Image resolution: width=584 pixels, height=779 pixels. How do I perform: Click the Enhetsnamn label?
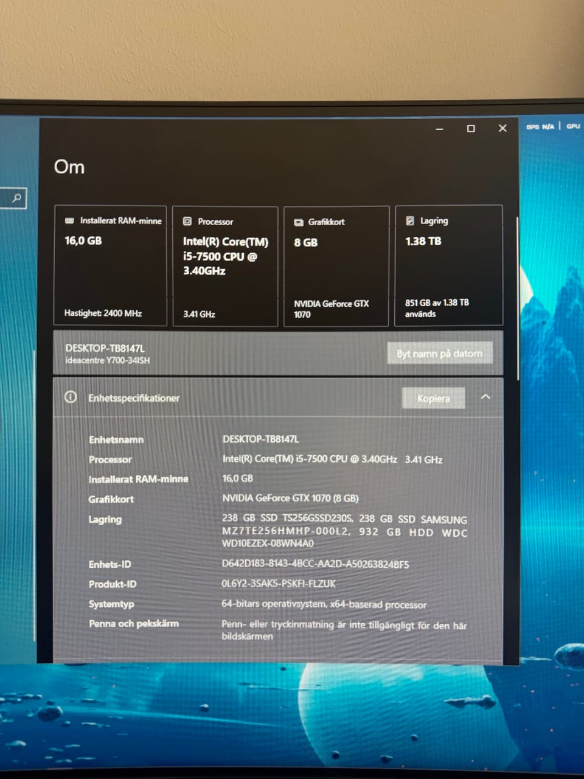[116, 439]
